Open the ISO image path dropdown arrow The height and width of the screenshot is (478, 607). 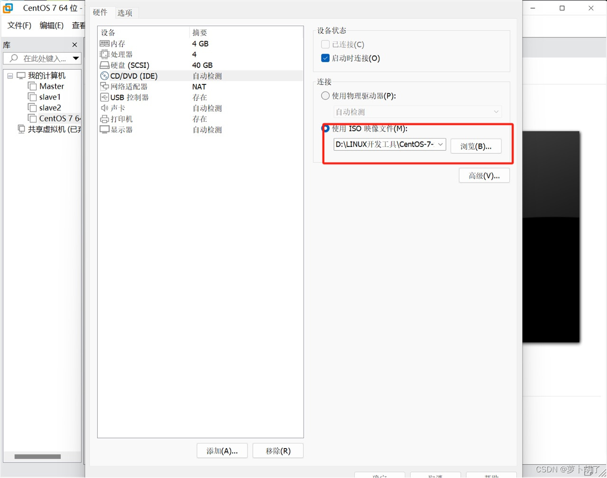441,144
